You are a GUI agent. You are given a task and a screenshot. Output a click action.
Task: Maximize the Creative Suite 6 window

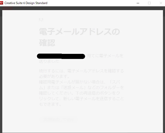[x=149, y=3]
